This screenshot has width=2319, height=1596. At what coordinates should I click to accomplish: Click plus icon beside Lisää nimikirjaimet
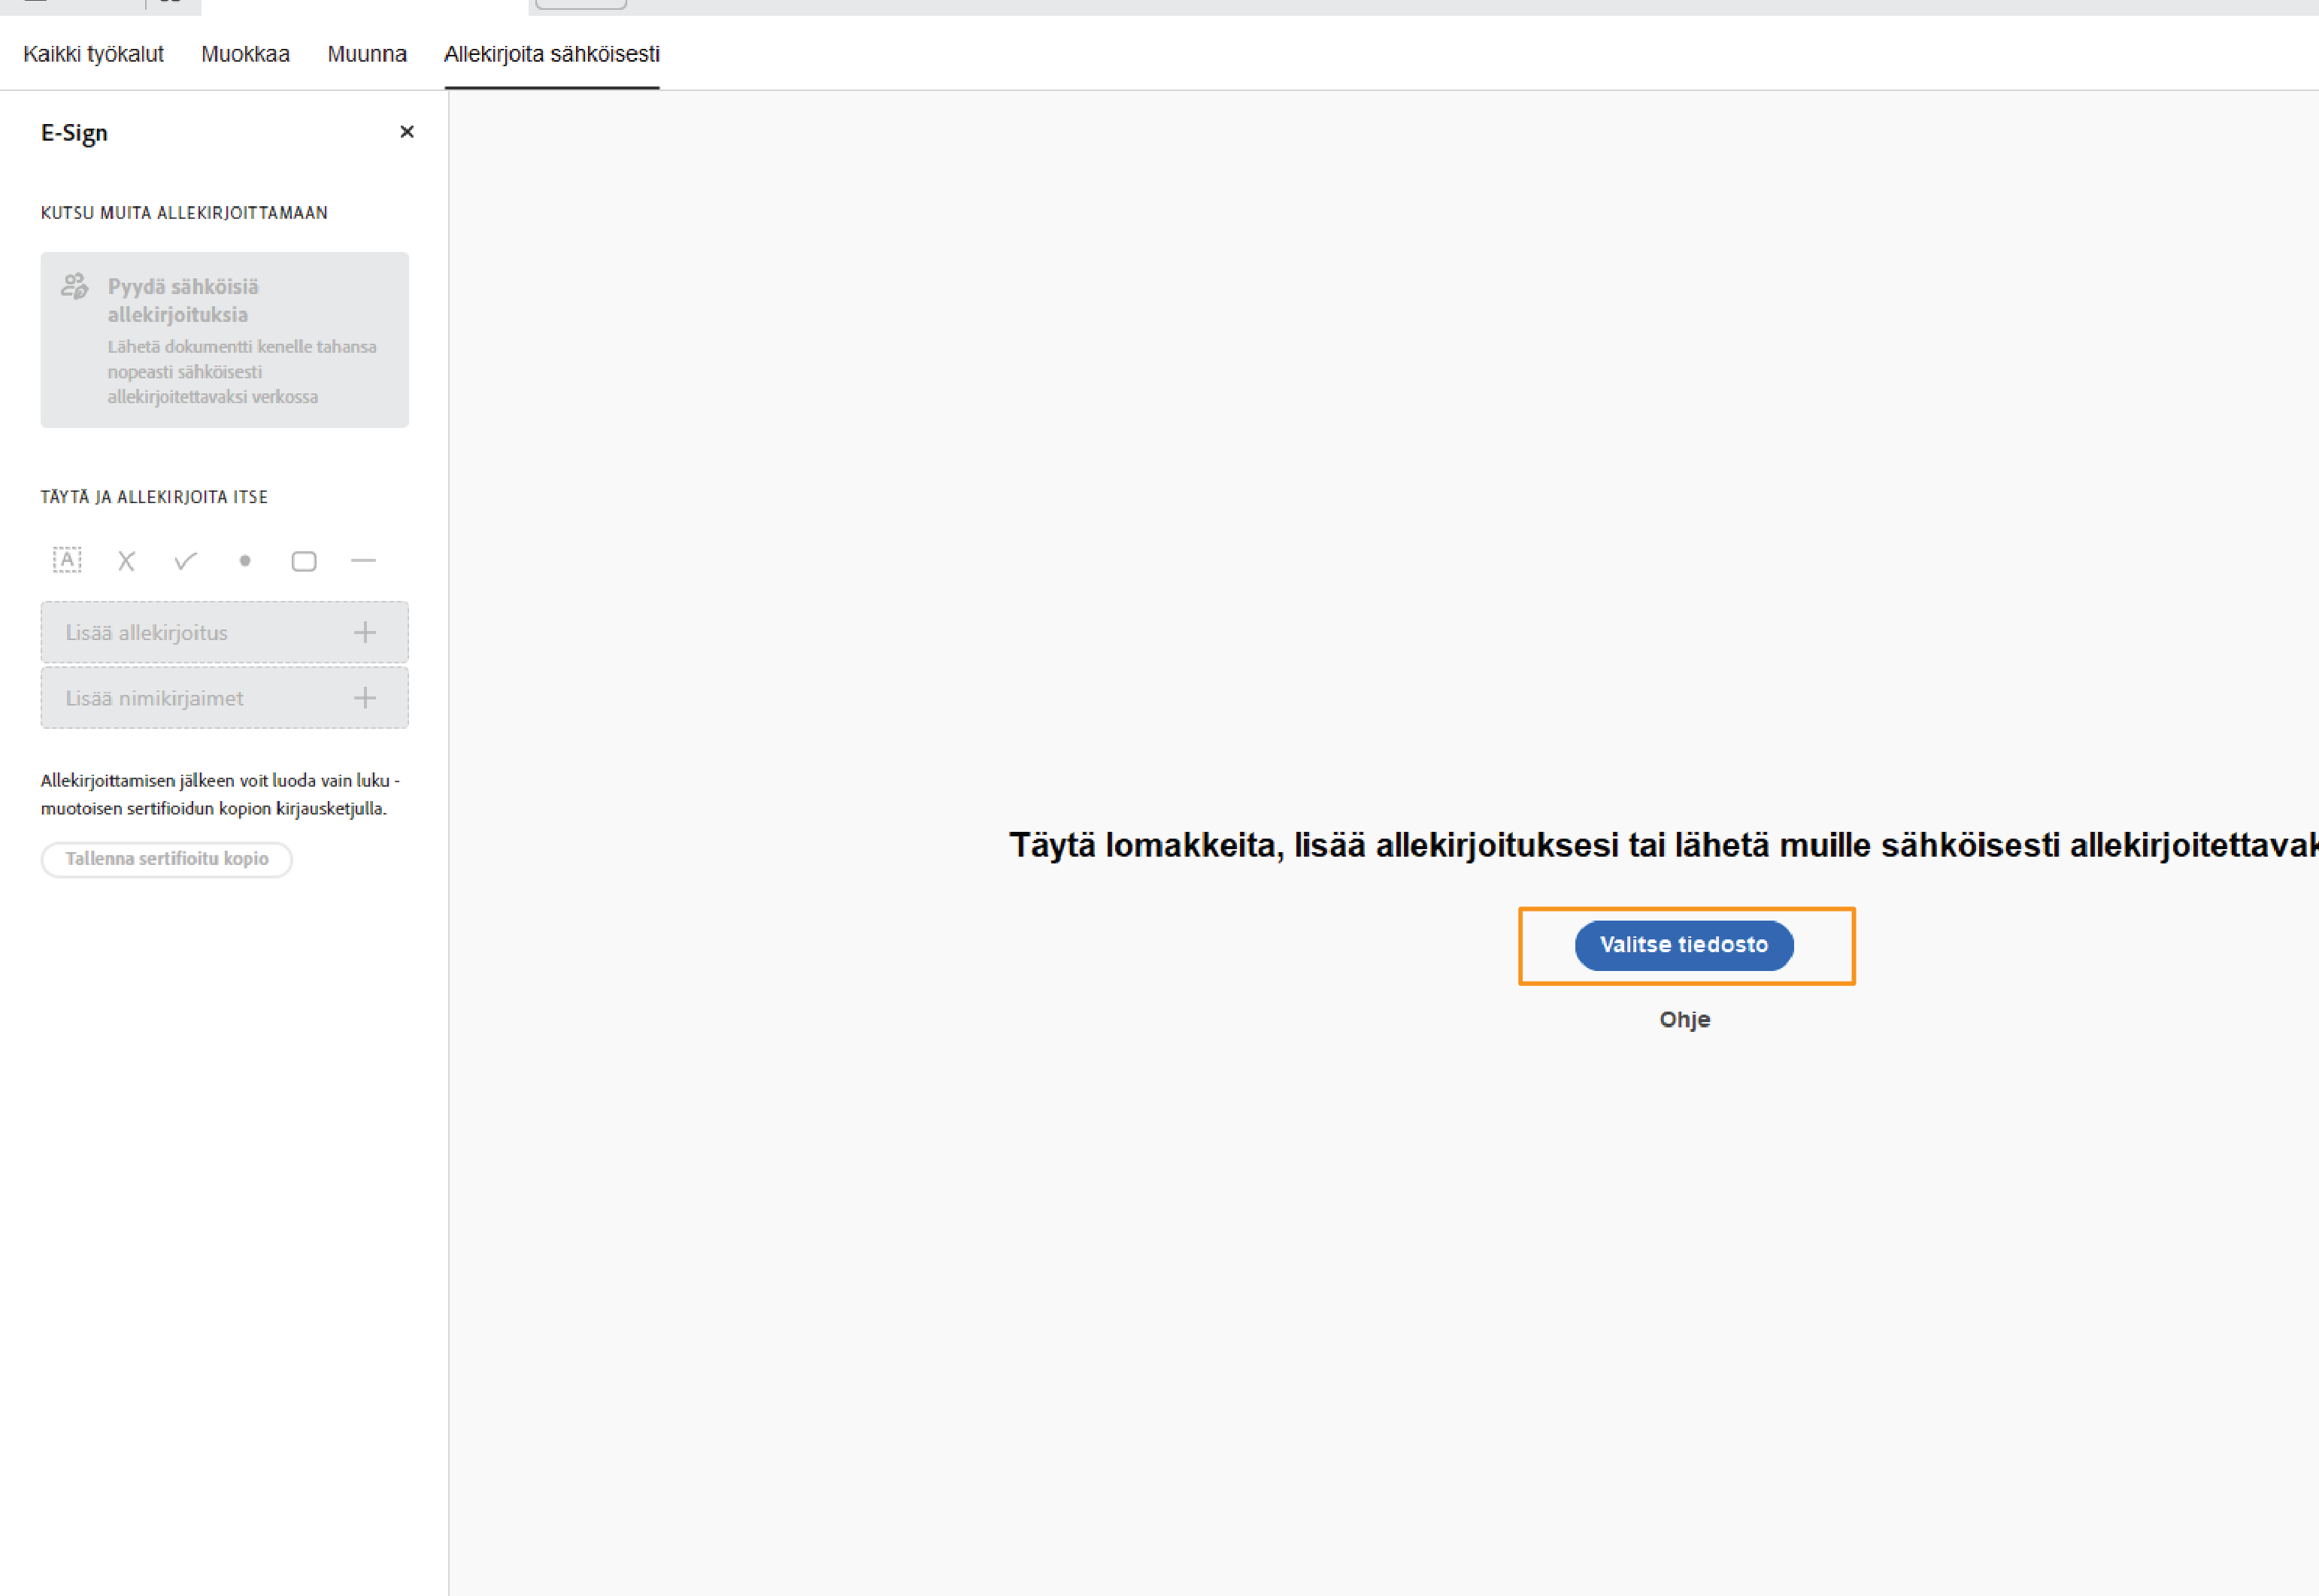pos(365,698)
